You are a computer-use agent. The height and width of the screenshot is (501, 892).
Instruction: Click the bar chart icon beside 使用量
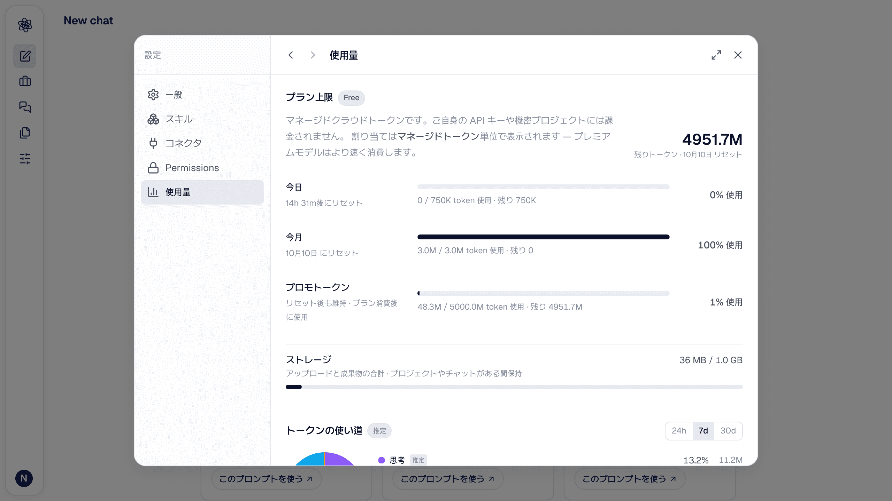tap(153, 192)
